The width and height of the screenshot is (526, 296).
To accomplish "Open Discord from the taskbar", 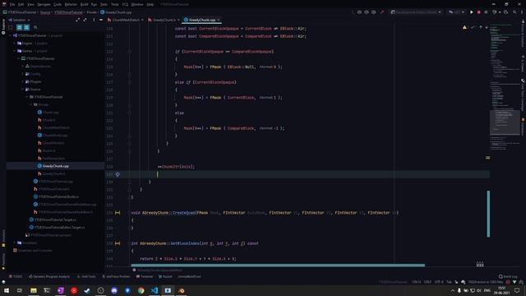I will [x=114, y=290].
